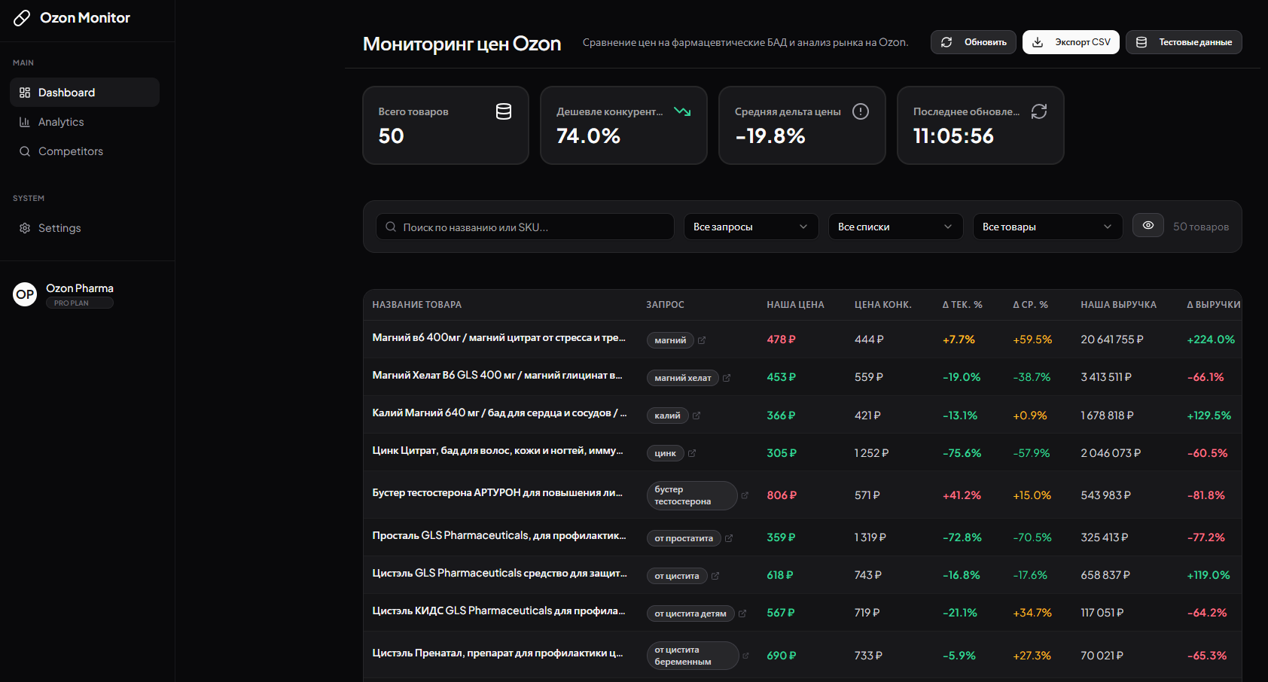Click the search magnifier icon in search field
The image size is (1268, 682).
pyautogui.click(x=391, y=227)
